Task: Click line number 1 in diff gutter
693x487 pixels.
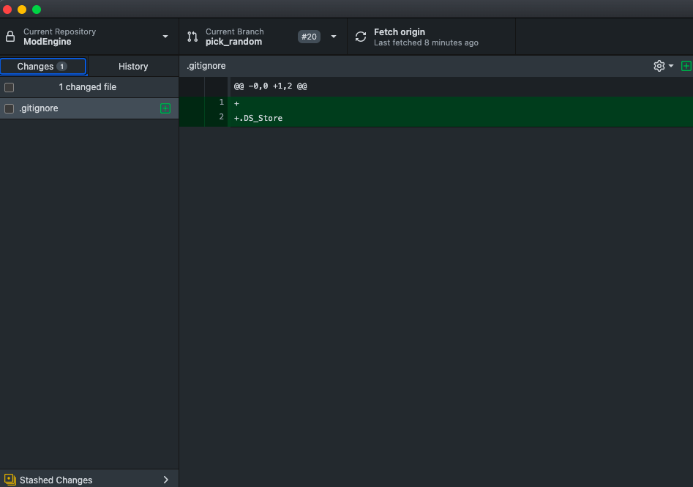Action: click(222, 103)
